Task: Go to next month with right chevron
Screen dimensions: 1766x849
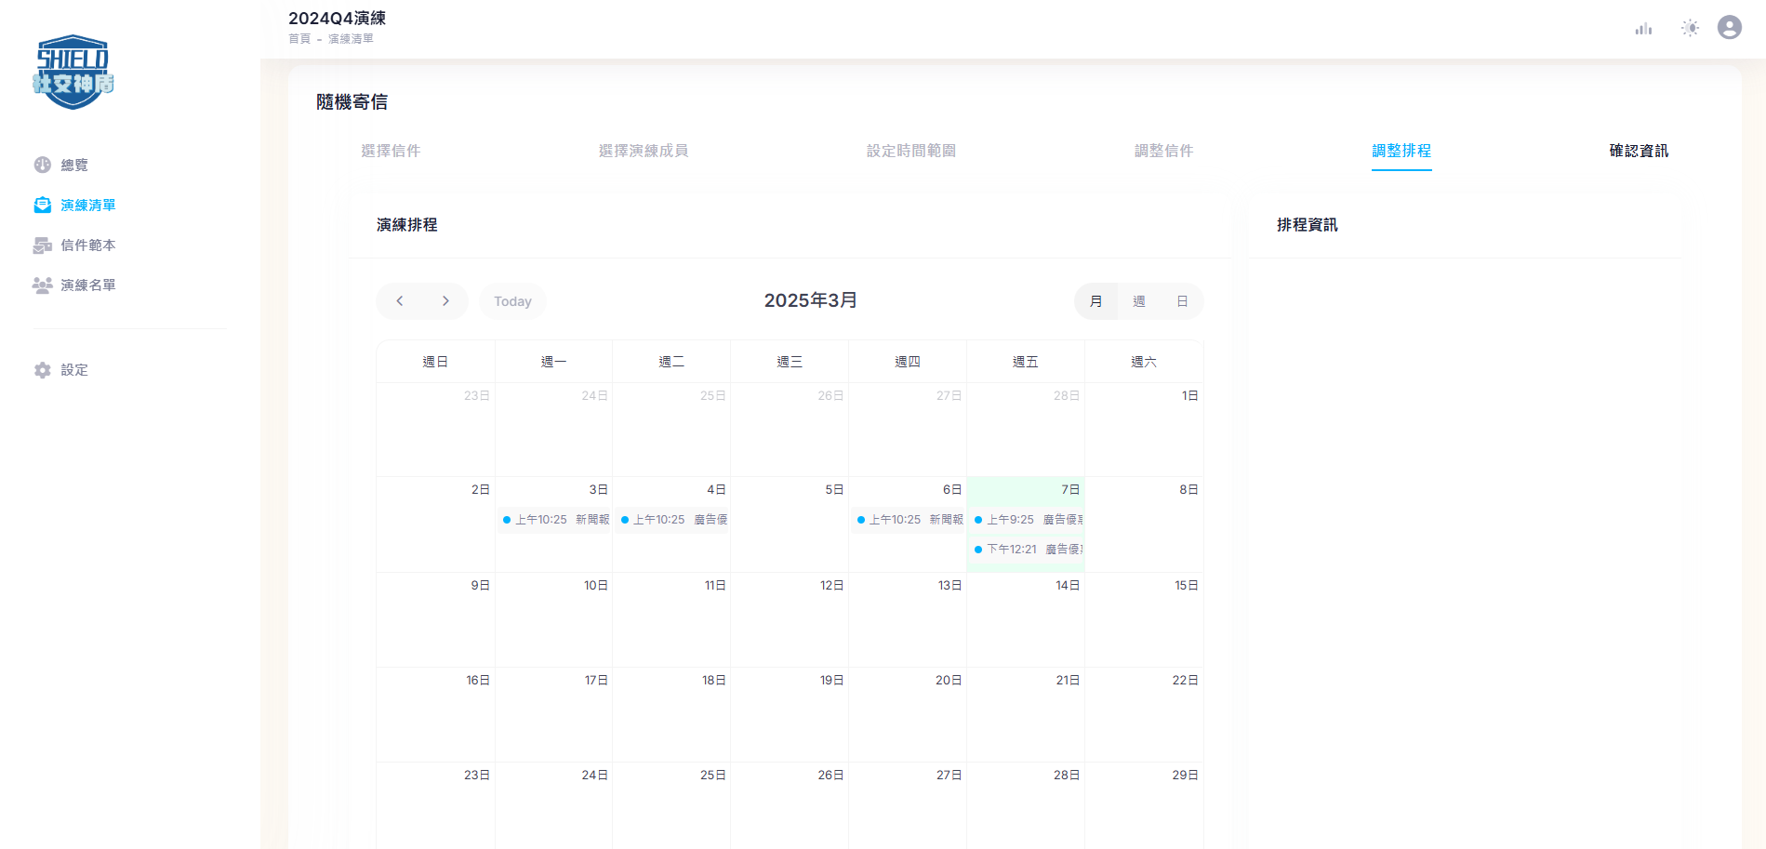Action: coord(445,301)
